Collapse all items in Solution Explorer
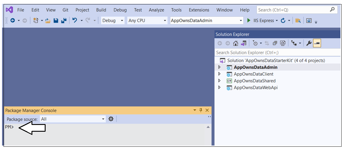The height and width of the screenshot is (152, 346). pos(275,43)
